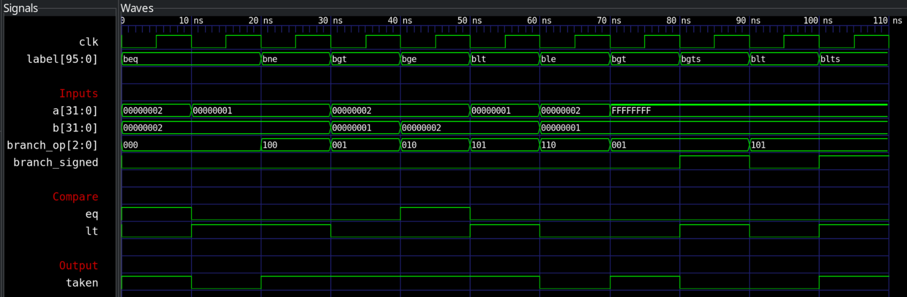Screen dimensions: 907x297
Task: Click the 00000001 value at 50 ns in row a
Action: 491,110
